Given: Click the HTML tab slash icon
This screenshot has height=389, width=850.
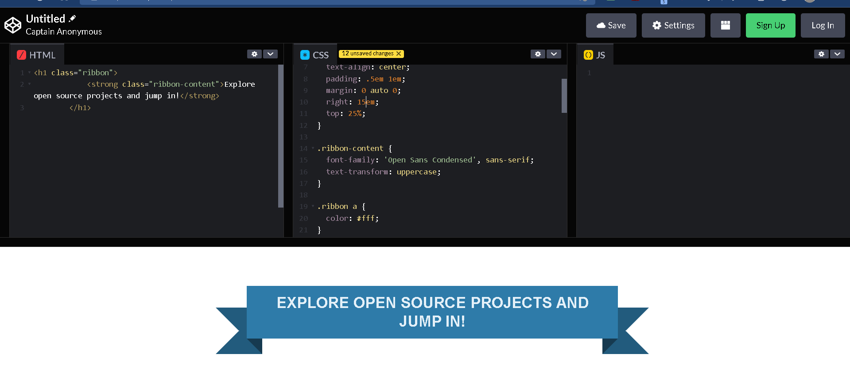Looking at the screenshot, I should pyautogui.click(x=21, y=55).
